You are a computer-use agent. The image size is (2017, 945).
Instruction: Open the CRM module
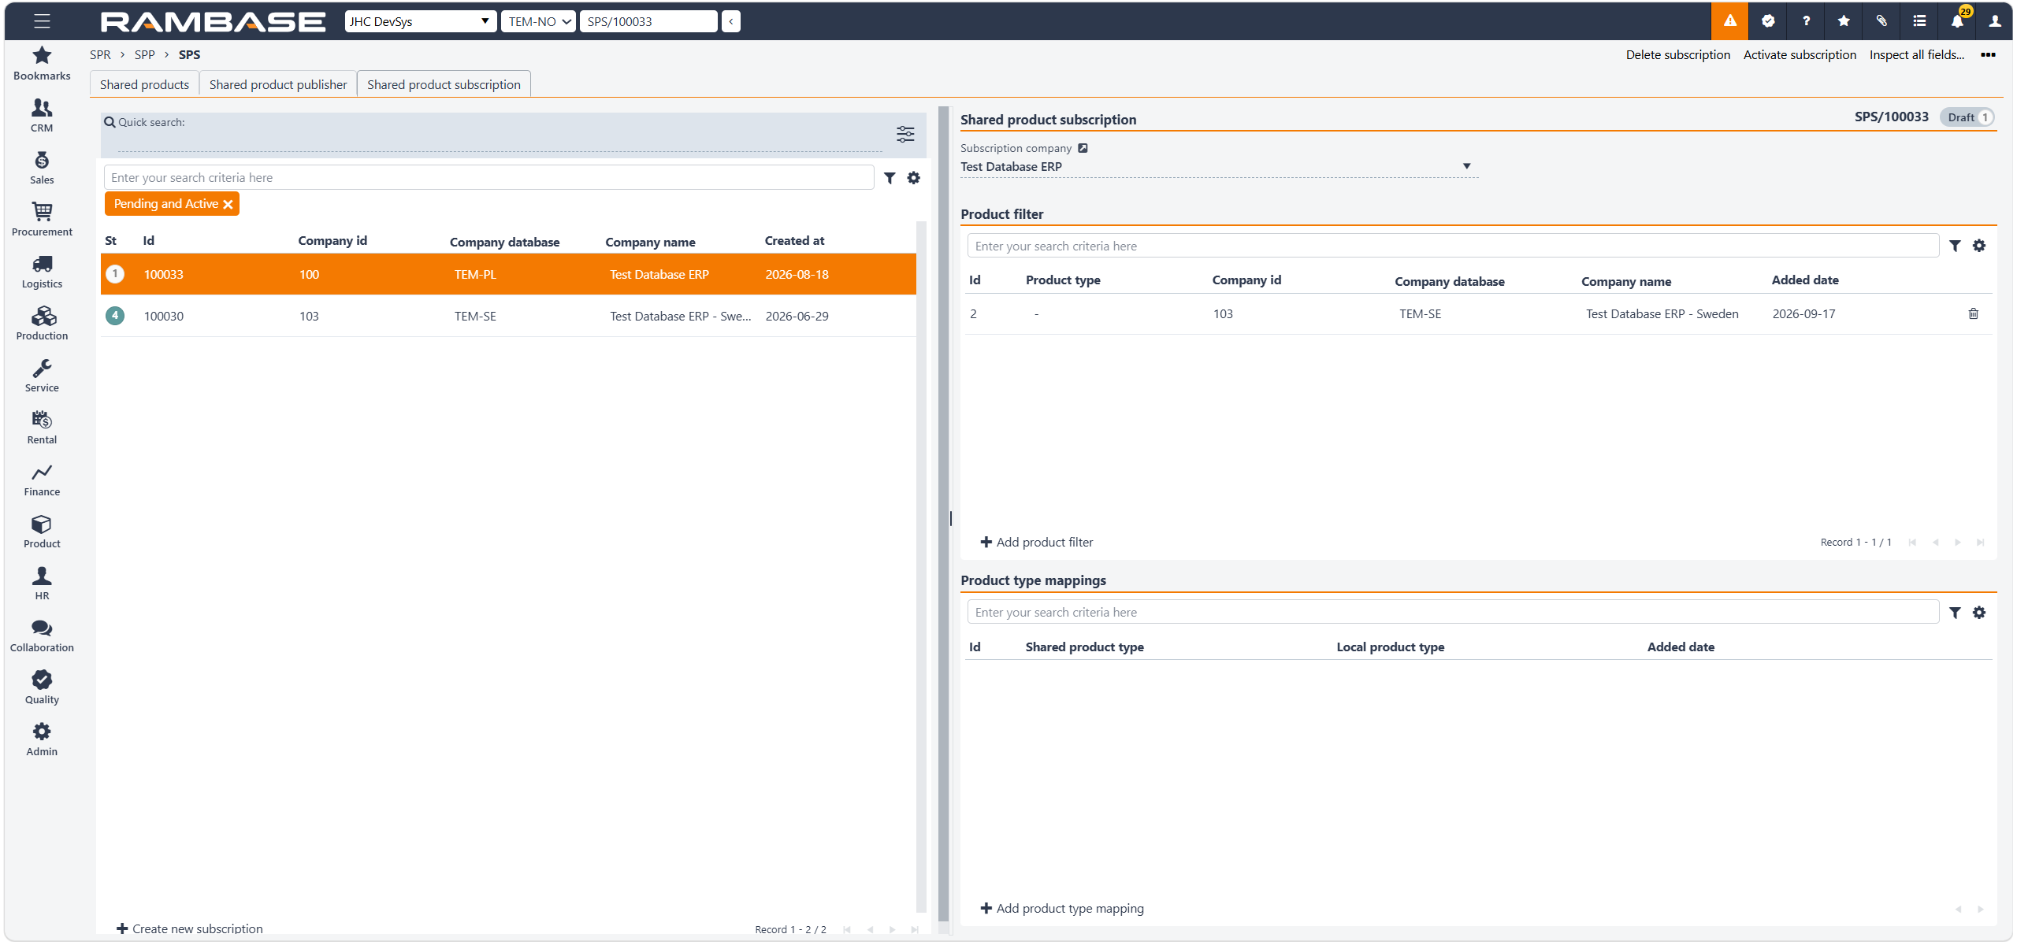pyautogui.click(x=42, y=116)
